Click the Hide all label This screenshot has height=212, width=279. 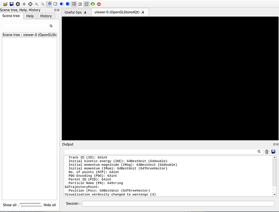(50, 205)
